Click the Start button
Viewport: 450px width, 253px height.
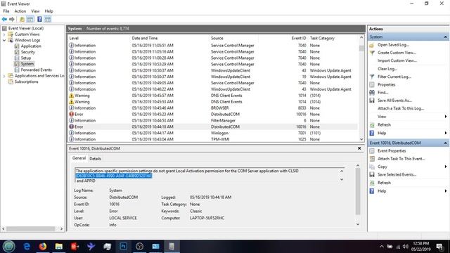pos(8,247)
